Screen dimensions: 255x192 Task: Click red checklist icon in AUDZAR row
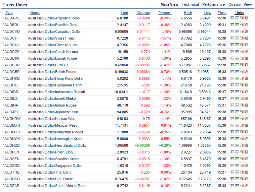246,186
